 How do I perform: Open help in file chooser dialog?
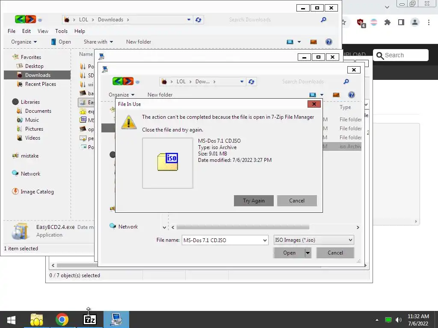352,95
